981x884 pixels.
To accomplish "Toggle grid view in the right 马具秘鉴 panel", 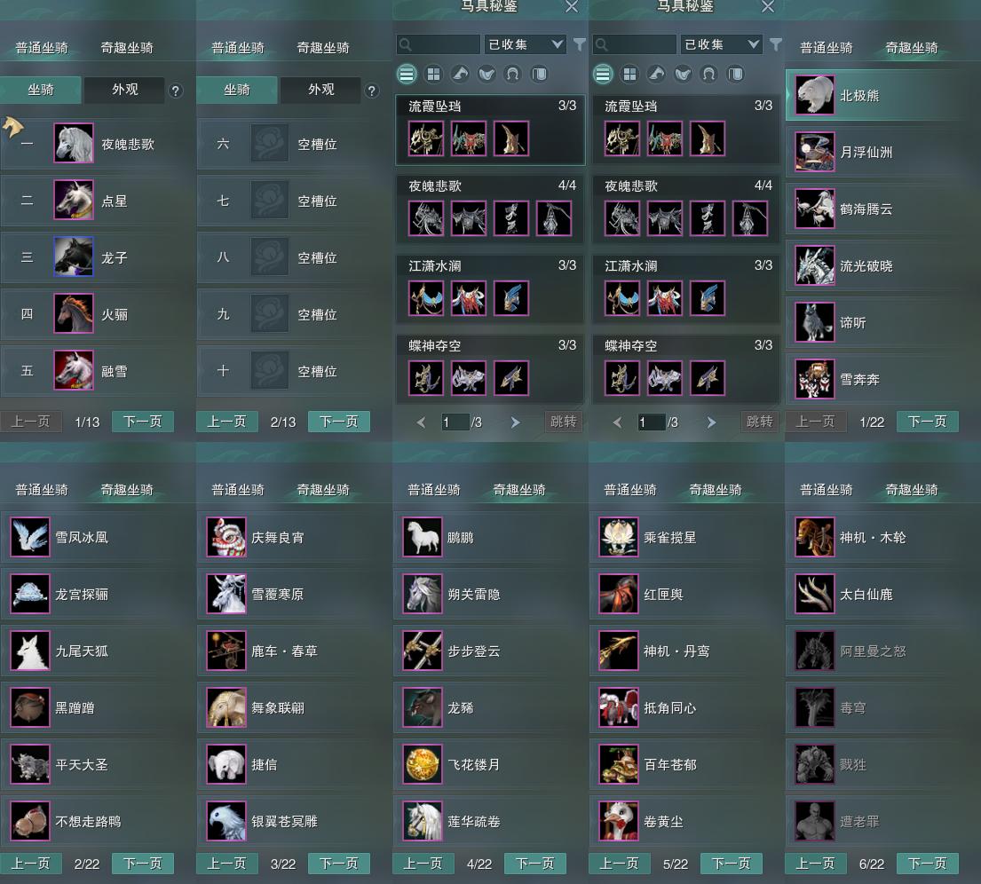I will [x=629, y=75].
